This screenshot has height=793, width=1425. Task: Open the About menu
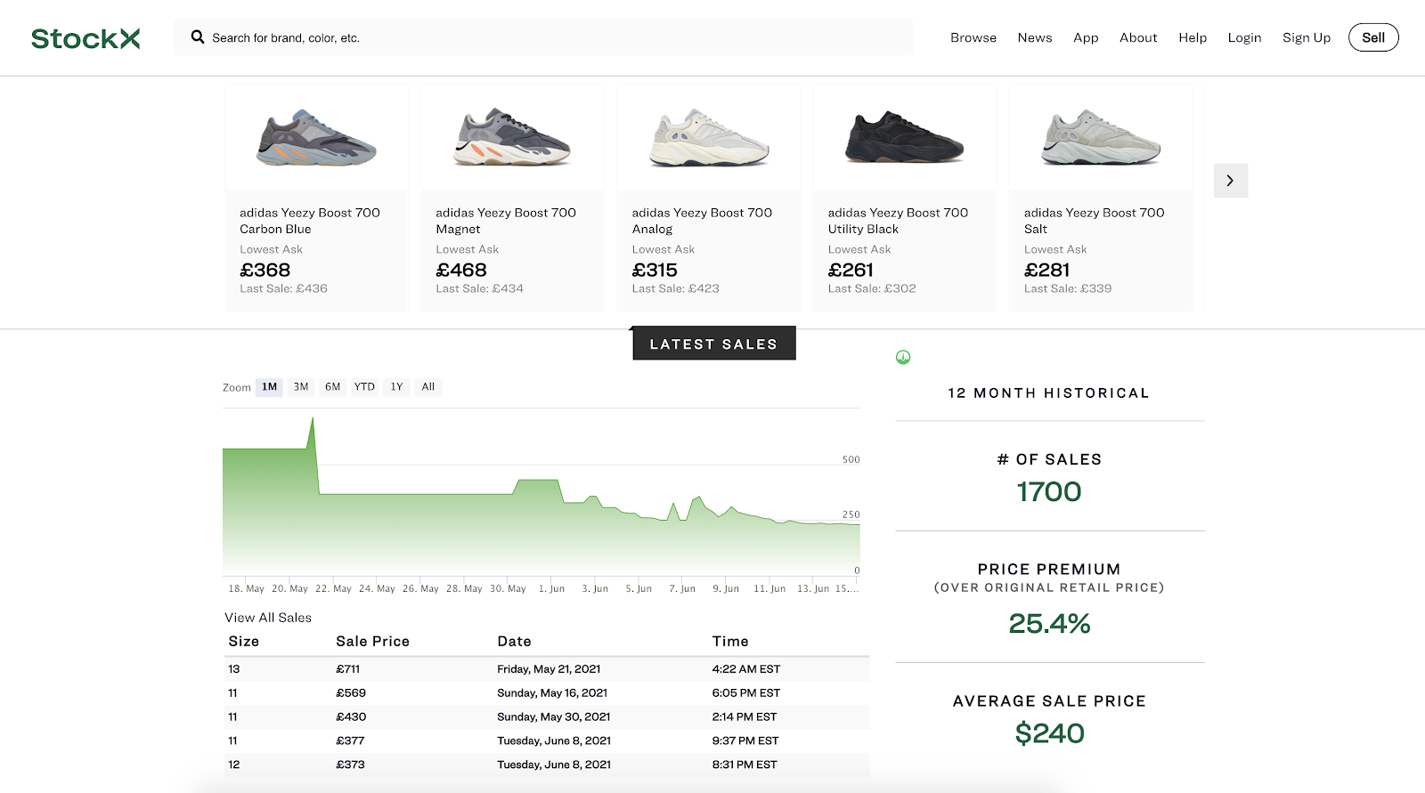point(1138,37)
